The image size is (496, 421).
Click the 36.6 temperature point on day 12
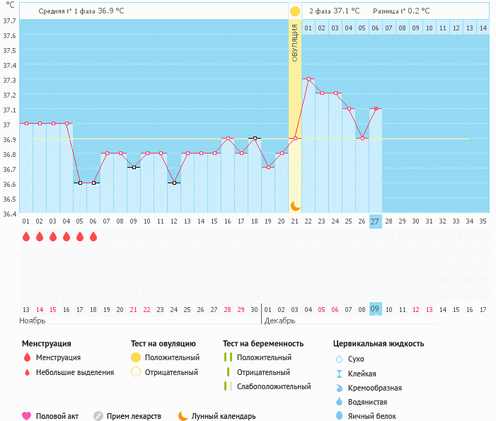(x=174, y=183)
